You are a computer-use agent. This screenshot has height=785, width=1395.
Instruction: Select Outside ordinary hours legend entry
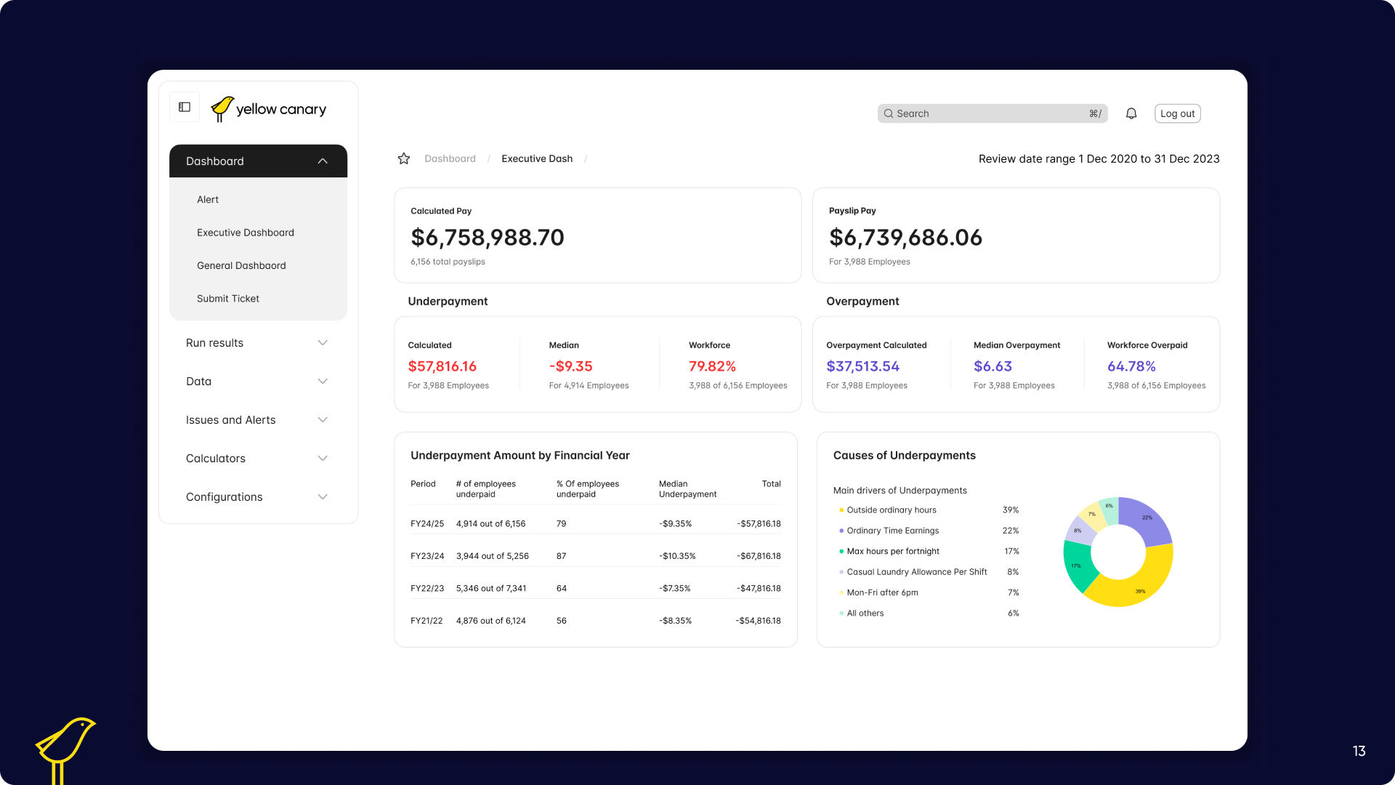891,510
